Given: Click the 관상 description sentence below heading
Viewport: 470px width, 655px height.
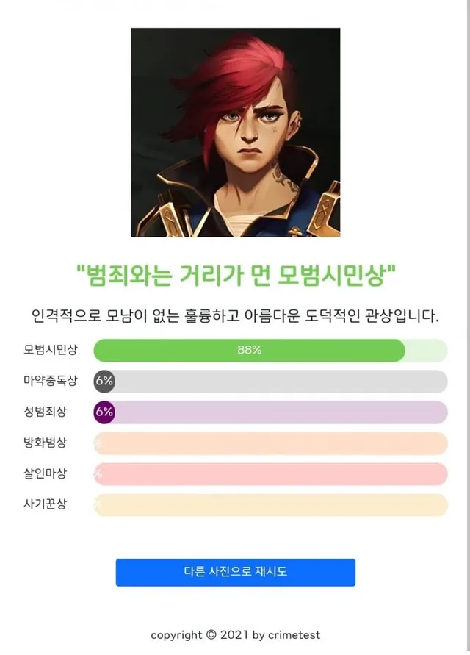Looking at the screenshot, I should [x=235, y=317].
